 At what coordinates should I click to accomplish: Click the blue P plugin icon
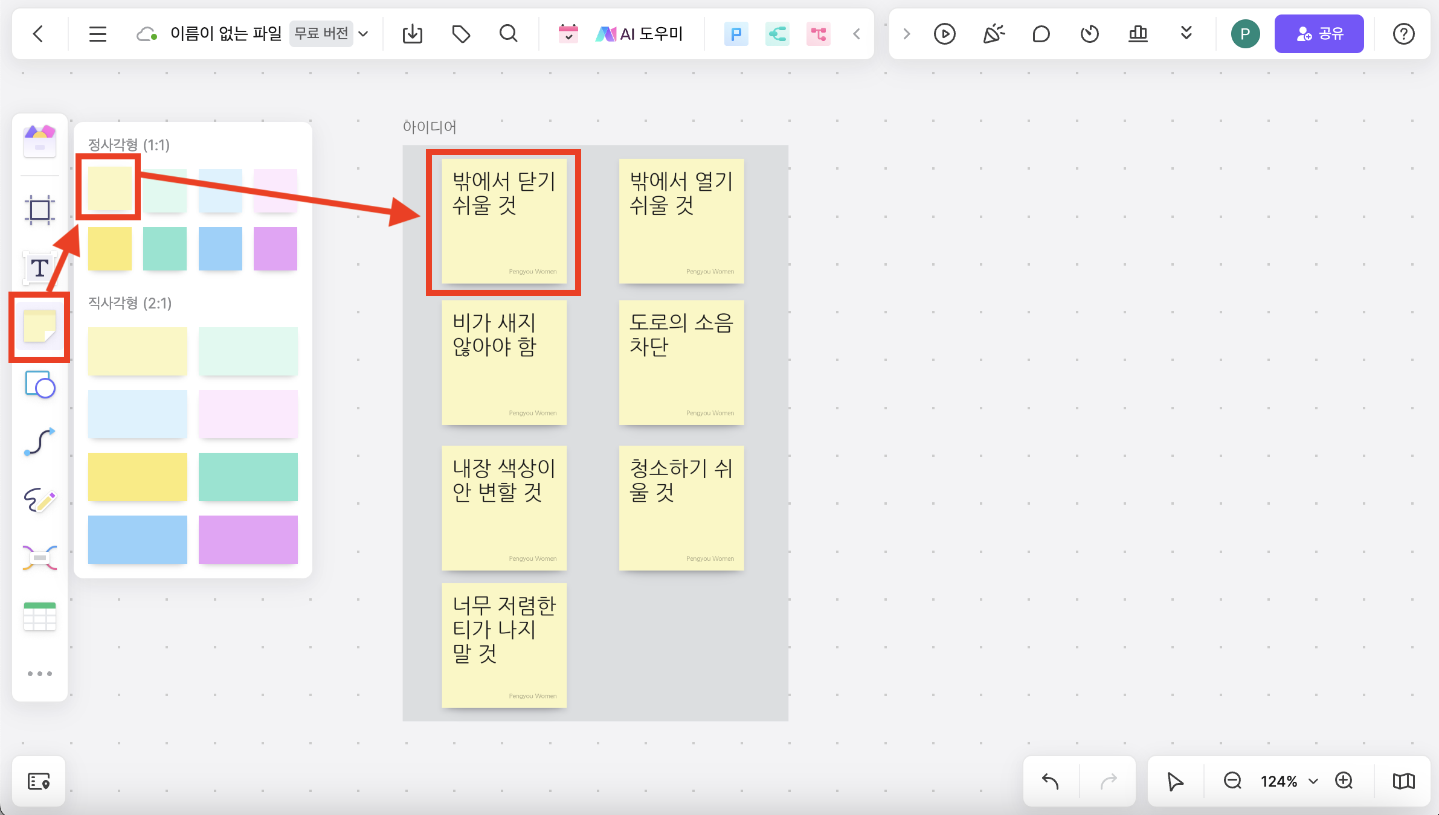pos(736,34)
